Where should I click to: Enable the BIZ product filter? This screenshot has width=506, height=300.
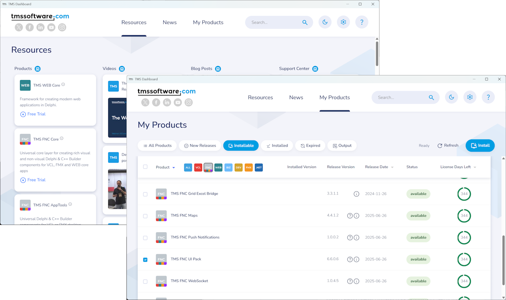pyautogui.click(x=229, y=167)
